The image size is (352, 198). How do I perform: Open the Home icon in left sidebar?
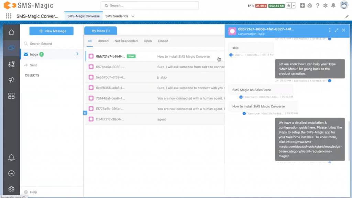(11, 32)
